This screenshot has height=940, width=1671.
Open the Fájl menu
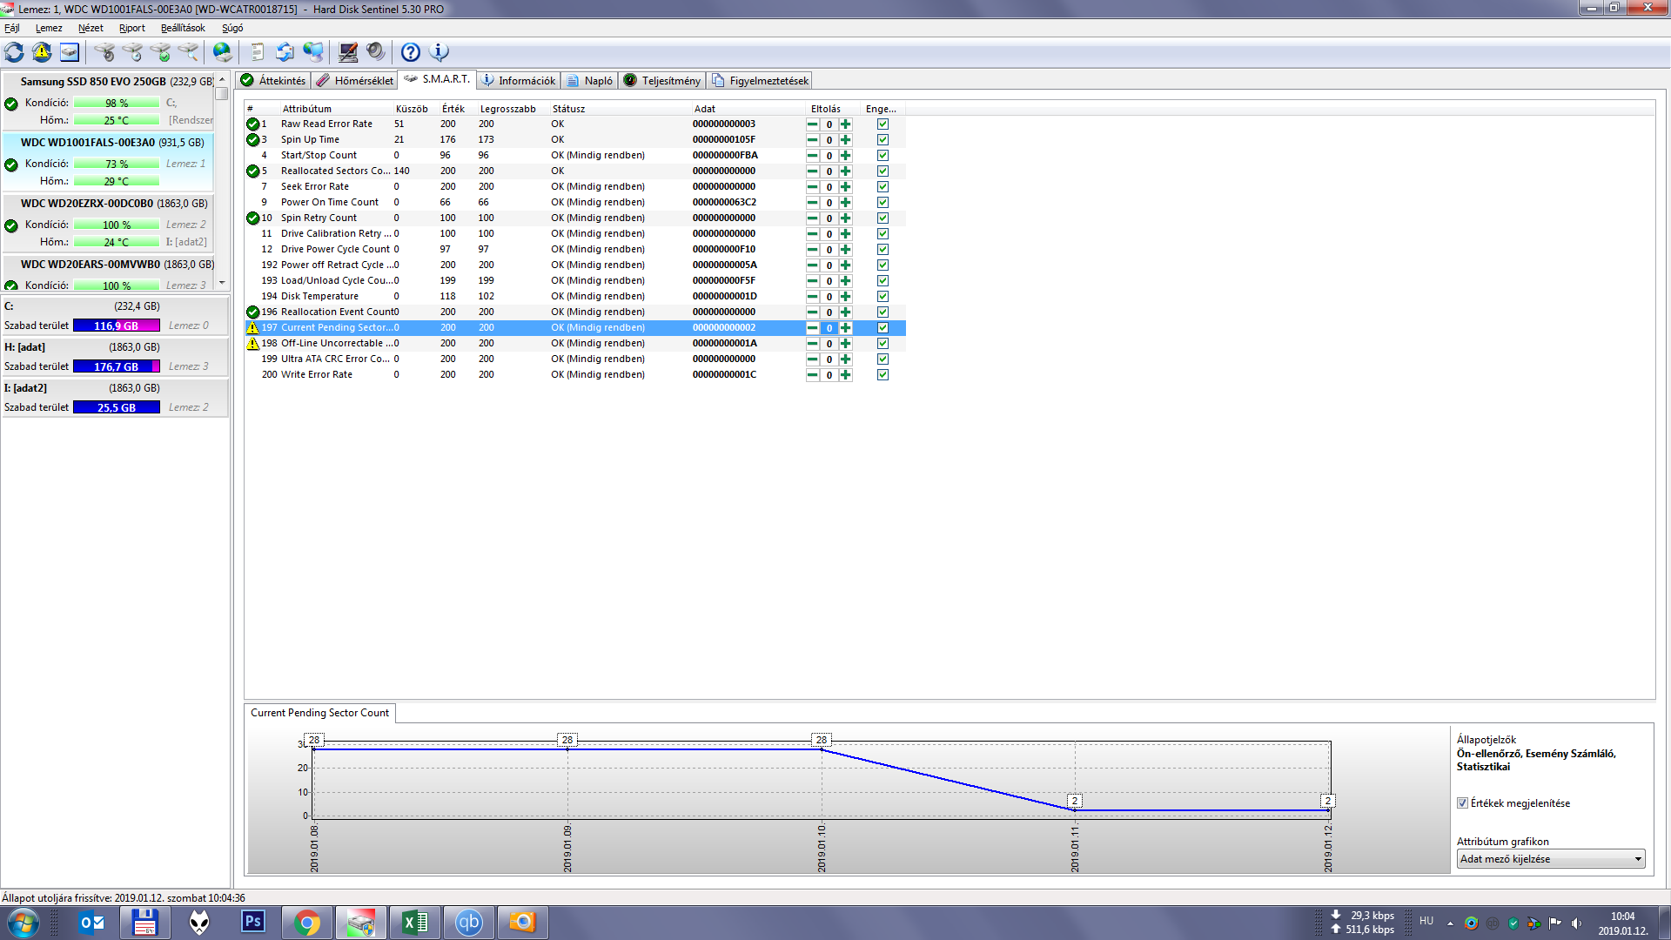click(x=12, y=28)
